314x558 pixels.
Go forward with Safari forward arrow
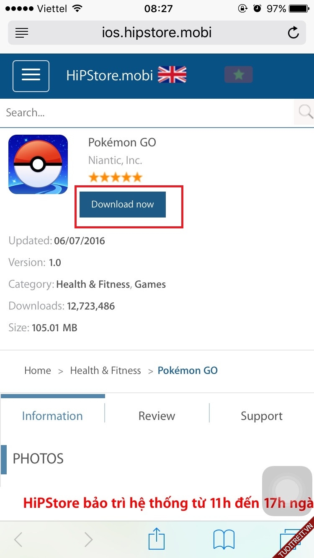(x=88, y=540)
